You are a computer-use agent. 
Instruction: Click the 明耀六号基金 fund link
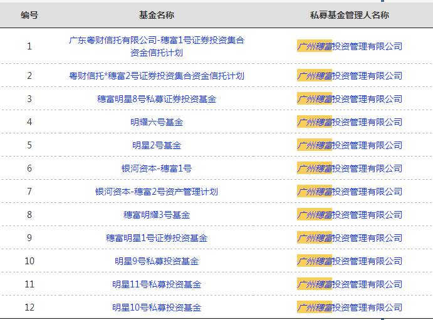[x=157, y=122]
